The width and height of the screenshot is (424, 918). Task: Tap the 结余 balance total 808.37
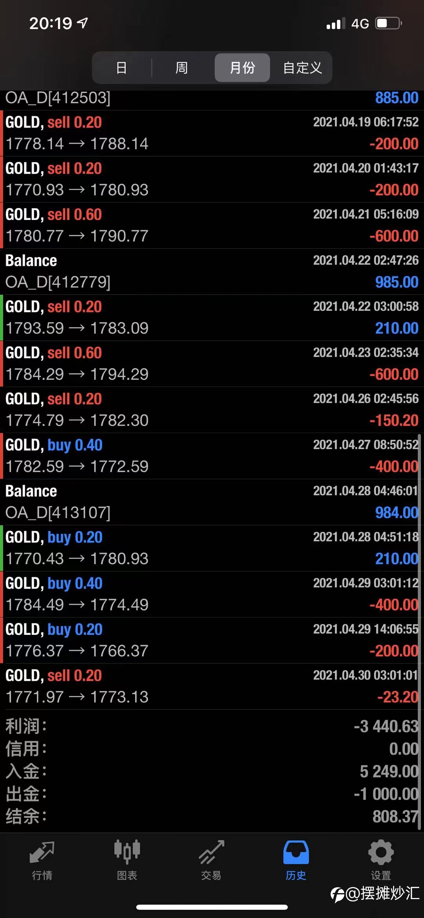tap(395, 817)
